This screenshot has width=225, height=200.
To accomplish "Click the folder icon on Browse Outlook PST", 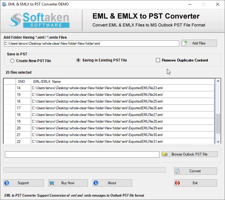I will tap(165, 154).
